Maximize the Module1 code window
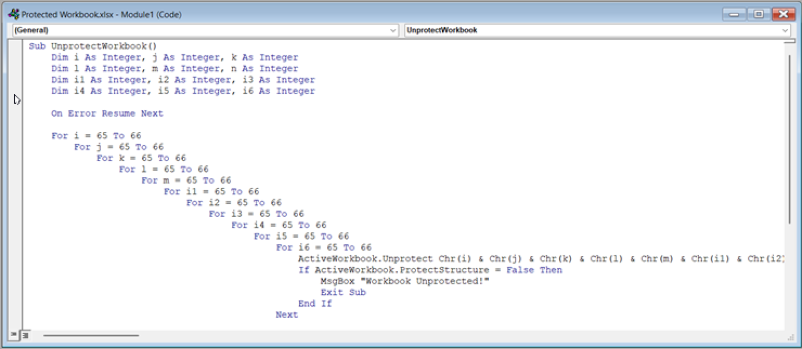802x349 pixels. [758, 15]
